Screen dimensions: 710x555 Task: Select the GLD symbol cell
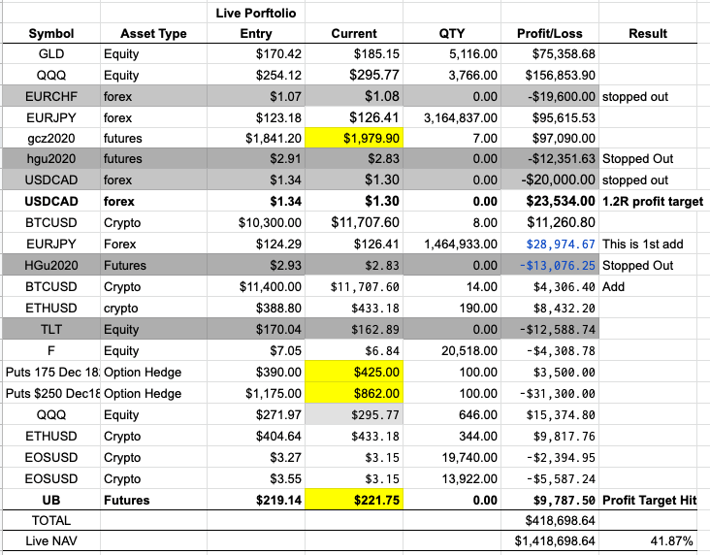coord(51,53)
